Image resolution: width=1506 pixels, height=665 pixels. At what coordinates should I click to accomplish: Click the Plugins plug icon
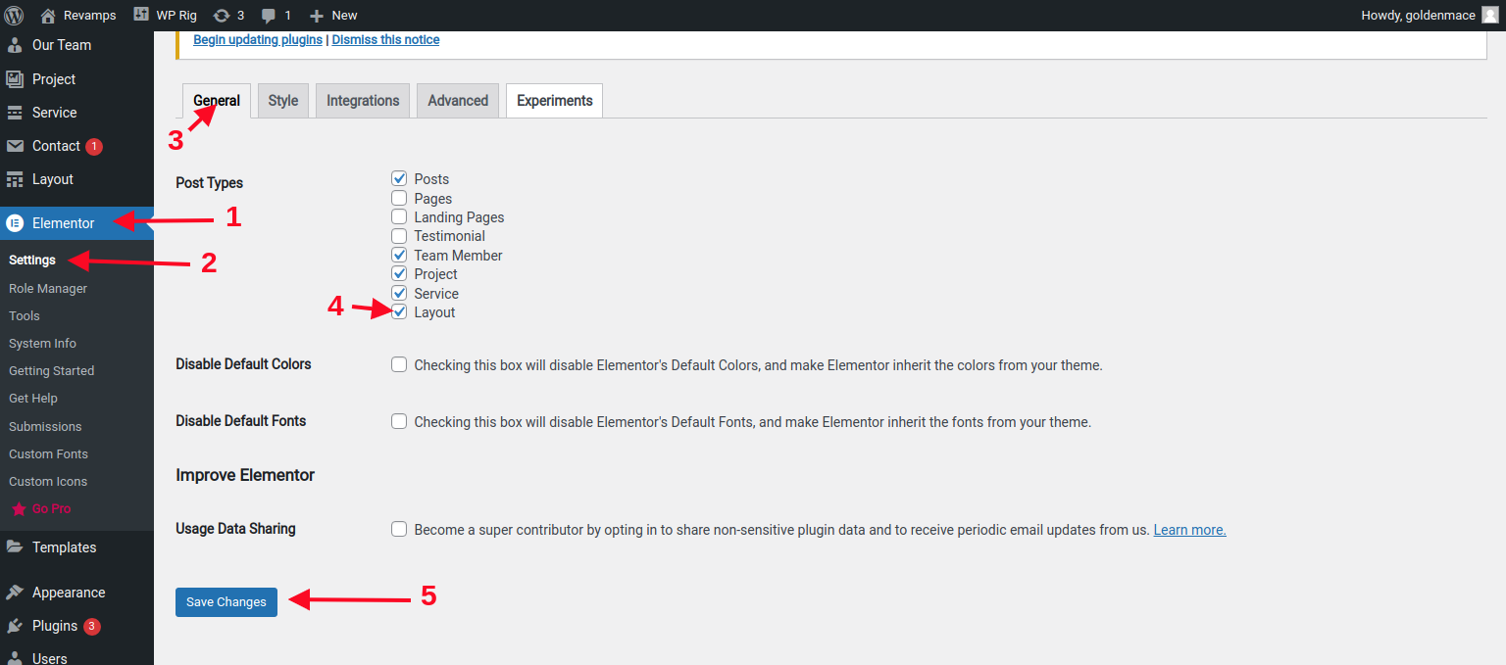(x=15, y=626)
